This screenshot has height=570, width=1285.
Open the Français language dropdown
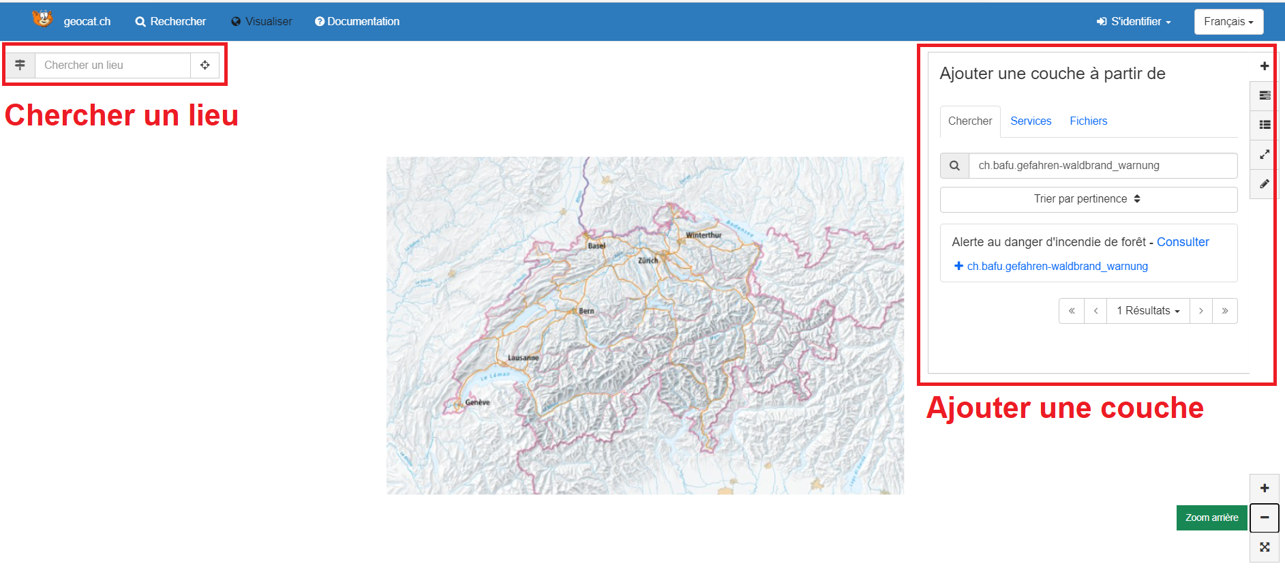point(1228,22)
